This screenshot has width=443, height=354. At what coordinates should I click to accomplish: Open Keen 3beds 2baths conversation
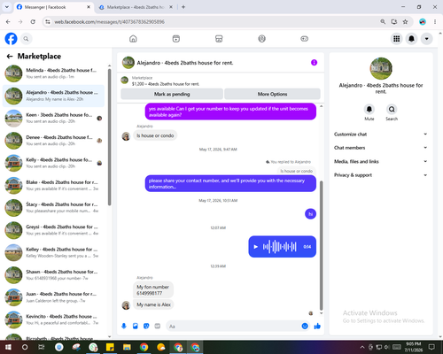pyautogui.click(x=53, y=118)
